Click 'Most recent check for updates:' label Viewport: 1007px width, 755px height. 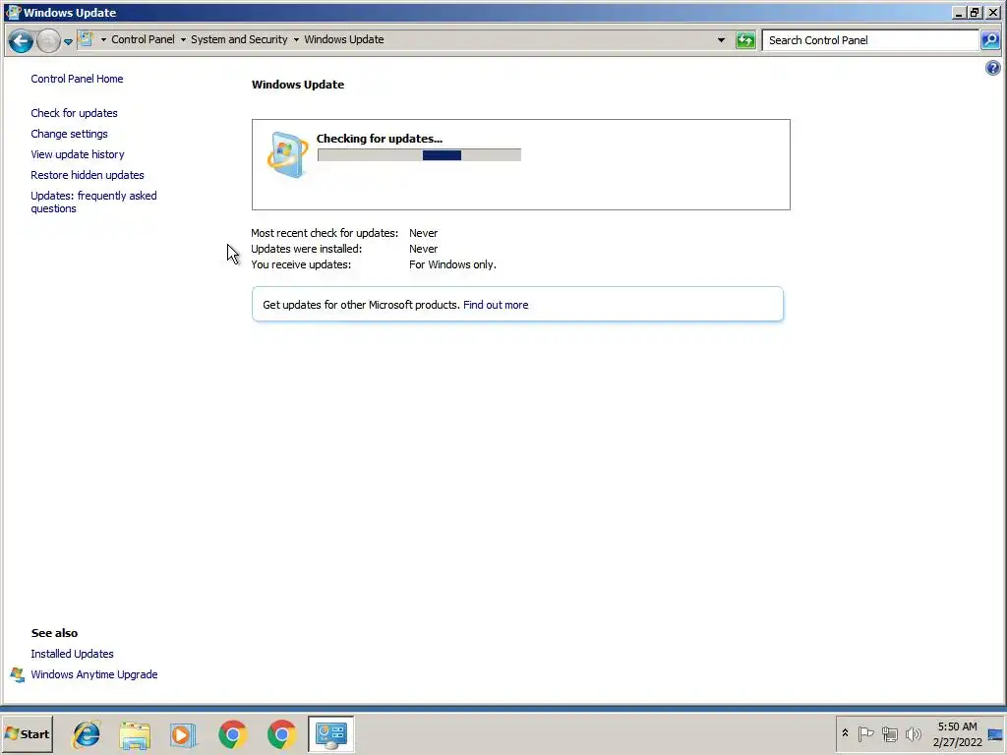tap(325, 233)
